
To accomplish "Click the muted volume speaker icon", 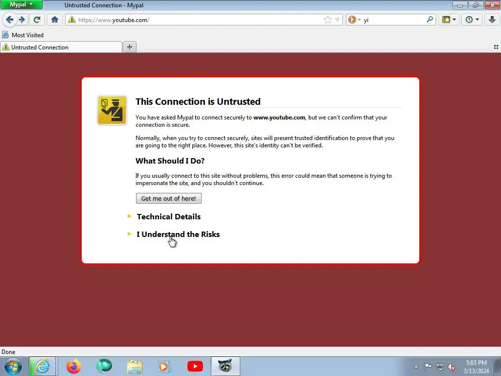I will [x=452, y=367].
